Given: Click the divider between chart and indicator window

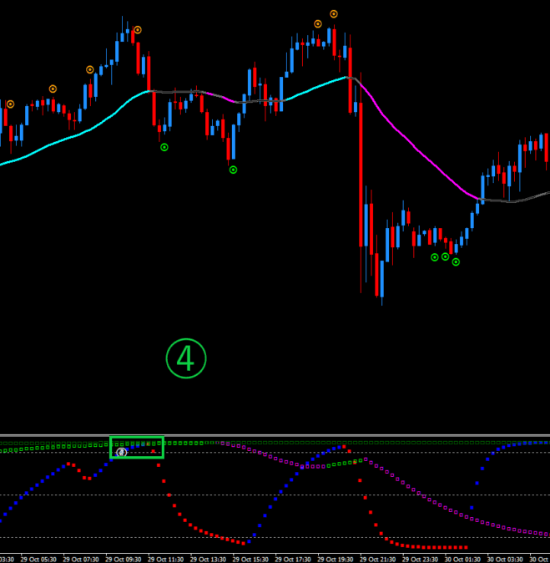Looking at the screenshot, I should click(275, 434).
